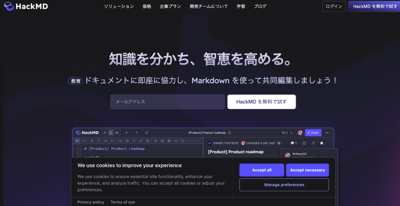
Task: Click the insert link icon in the toolbar
Action: (x=156, y=141)
